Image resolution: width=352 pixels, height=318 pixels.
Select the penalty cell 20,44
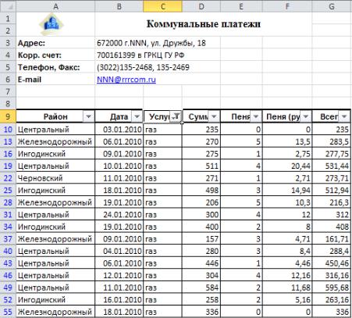[x=287, y=166]
